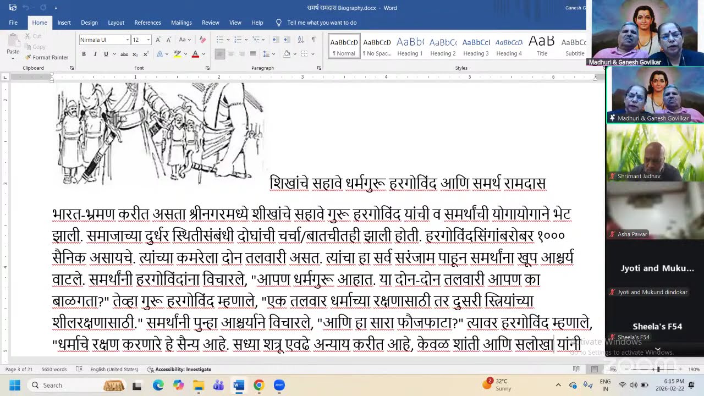The height and width of the screenshot is (396, 704).
Task: Launch the Font dialog box
Action: (207, 68)
